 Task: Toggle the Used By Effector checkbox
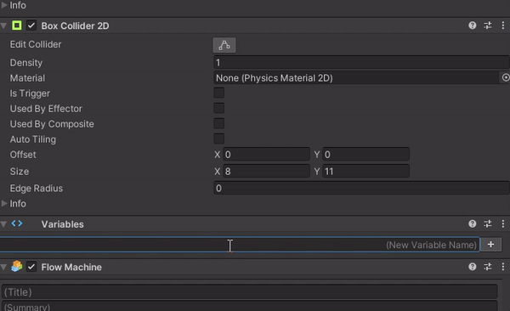(x=219, y=108)
